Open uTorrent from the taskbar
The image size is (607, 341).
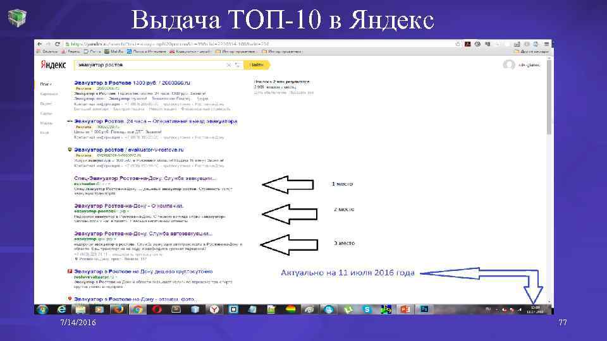(348, 309)
